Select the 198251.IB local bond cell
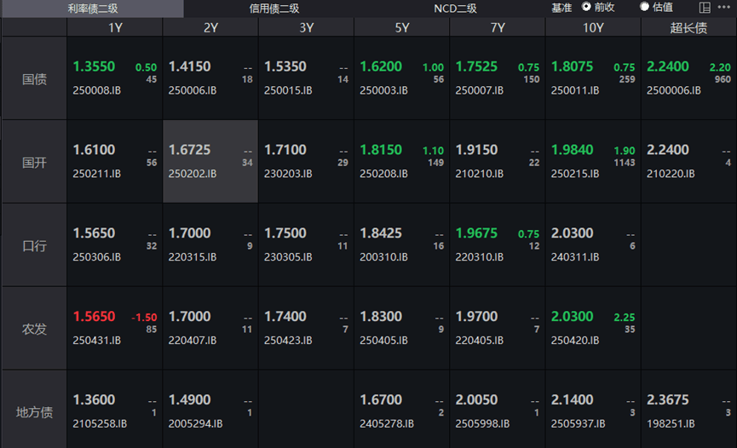The height and width of the screenshot is (448, 737). (688, 411)
